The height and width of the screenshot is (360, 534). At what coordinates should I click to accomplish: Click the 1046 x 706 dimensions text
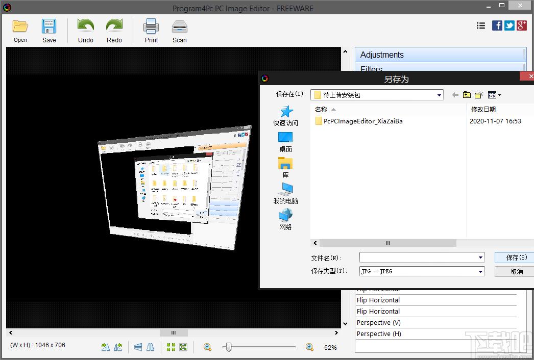click(x=50, y=345)
